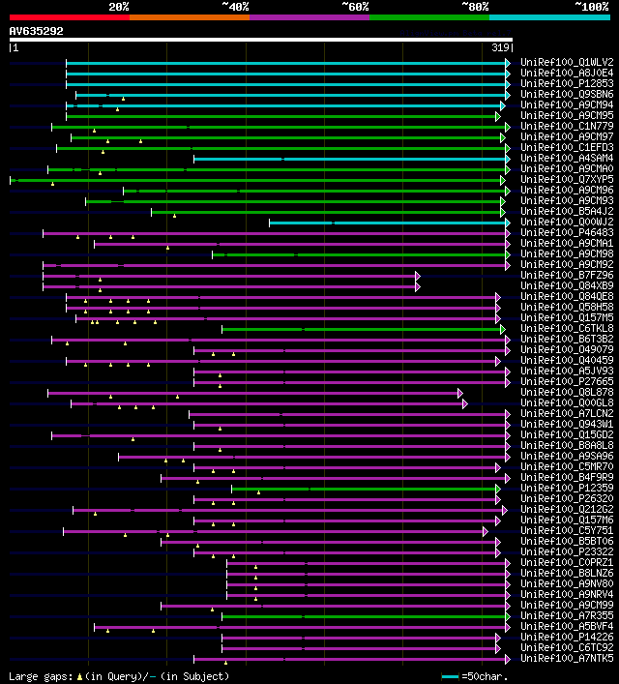Select the UniRef100_A9CM98 label
Screen dimensions: 619x684
[x=567, y=253]
